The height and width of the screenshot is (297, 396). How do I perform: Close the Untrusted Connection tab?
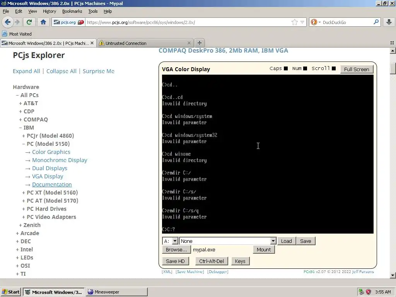pyautogui.click(x=189, y=43)
